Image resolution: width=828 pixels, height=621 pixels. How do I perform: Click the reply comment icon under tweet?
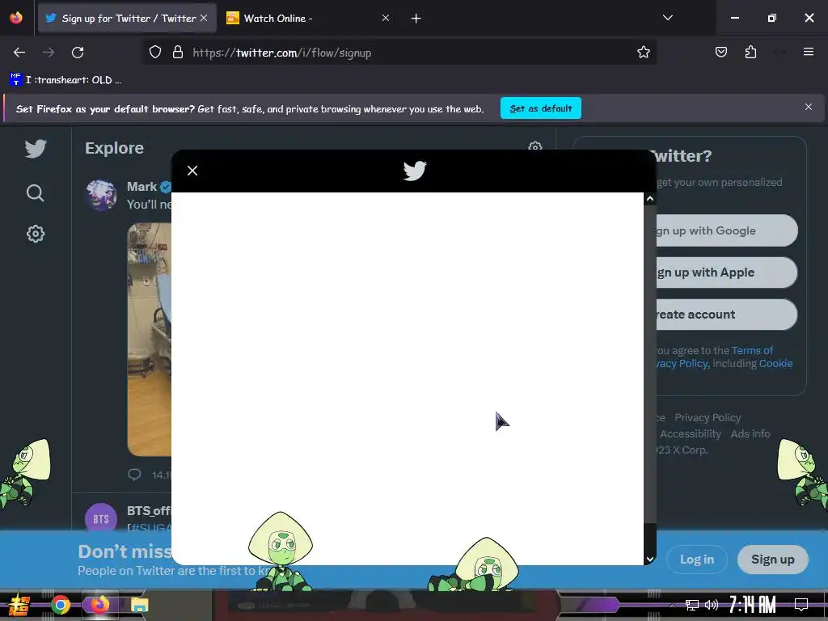(x=135, y=474)
